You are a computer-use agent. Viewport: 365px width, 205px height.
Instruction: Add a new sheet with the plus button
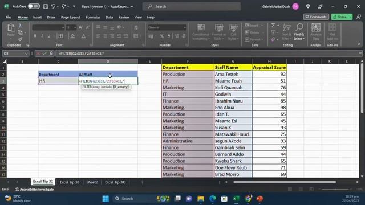(x=142, y=182)
